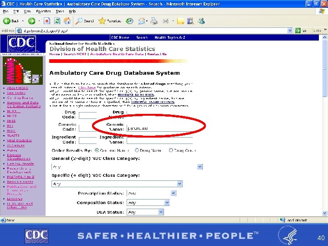The width and height of the screenshot is (328, 246).
Task: Click vertical scrollbar up arrow
Action: pos(324,37)
